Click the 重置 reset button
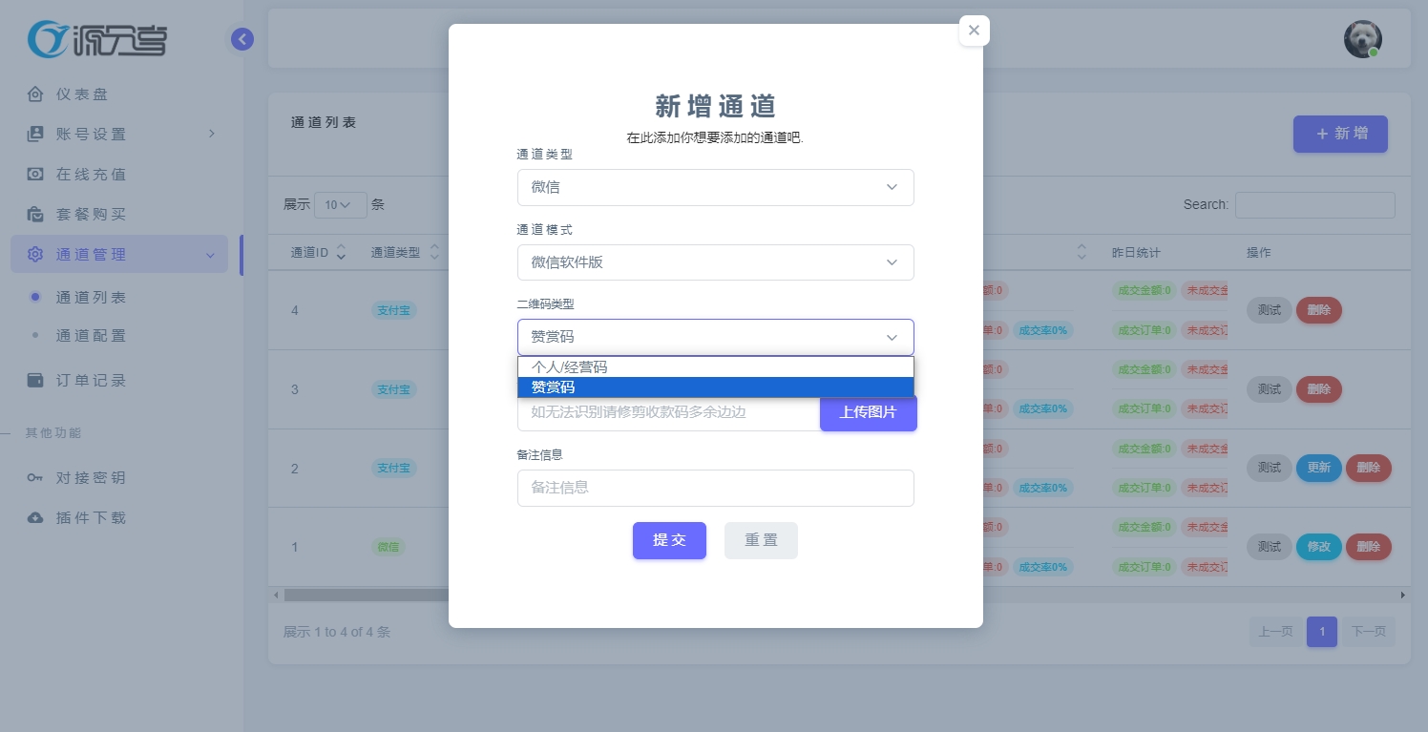 point(761,540)
